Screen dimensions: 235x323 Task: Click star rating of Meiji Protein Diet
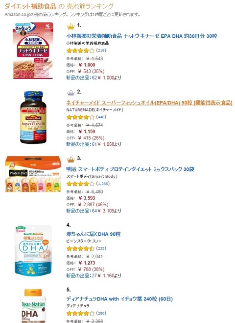pos(80,184)
